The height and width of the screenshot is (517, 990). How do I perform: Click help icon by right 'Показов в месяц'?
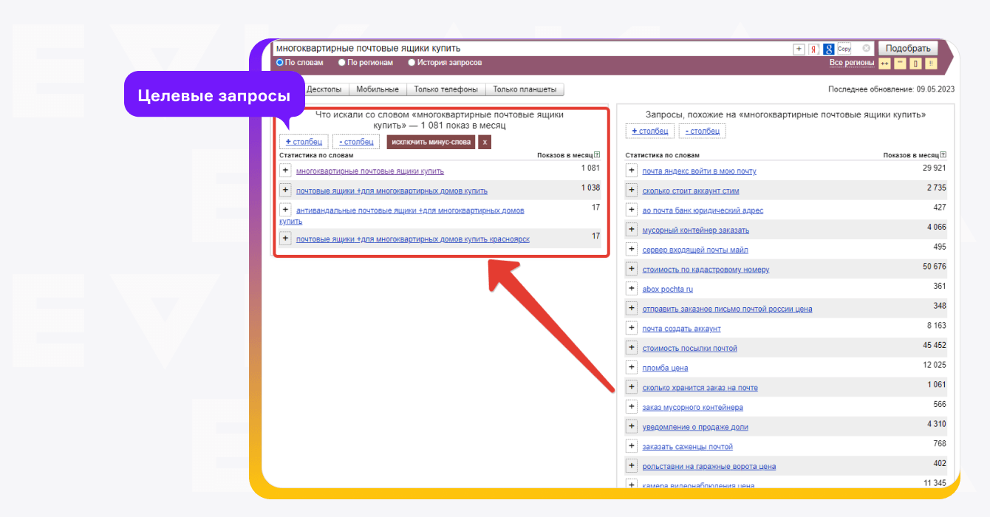click(x=943, y=155)
